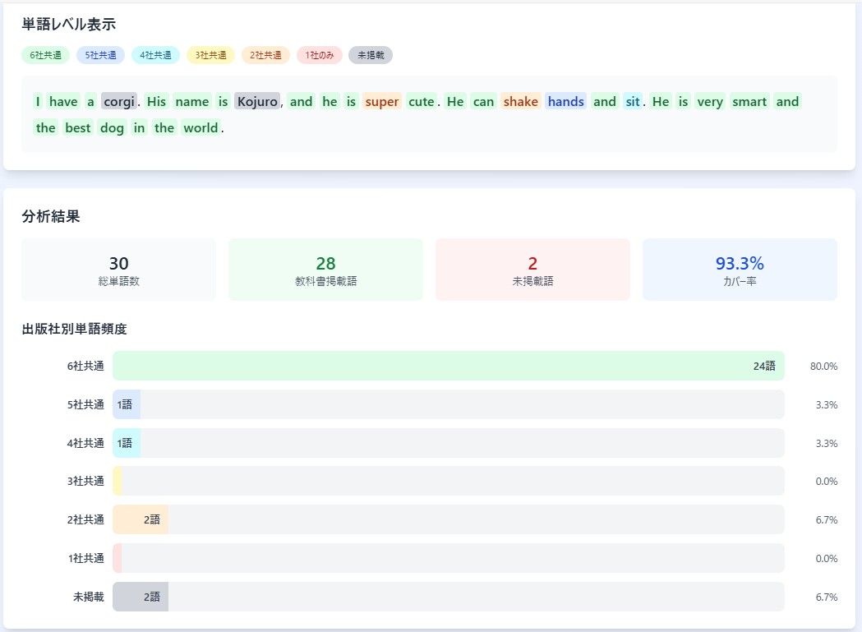Click the 6社共通 legend chip
Screen dimensions: 862x632
coord(45,55)
